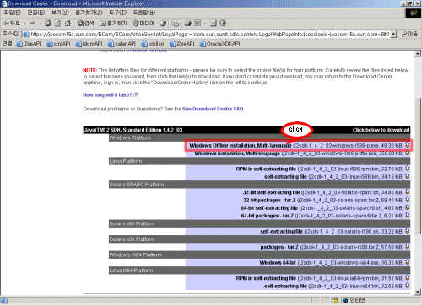This screenshot has height=306, width=422.
Task: Click the last round toolbar icon
Action: click(223, 24)
